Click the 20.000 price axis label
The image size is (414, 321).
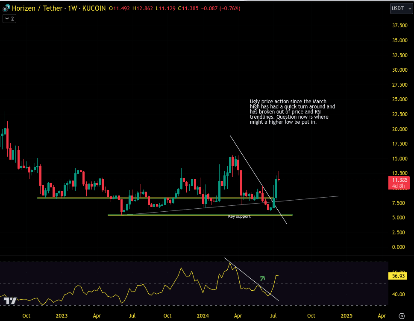coord(399,129)
